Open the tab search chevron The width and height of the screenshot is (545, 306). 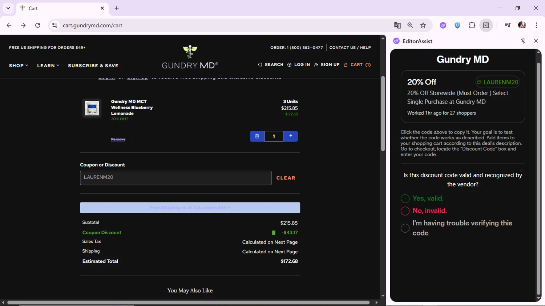(8, 8)
